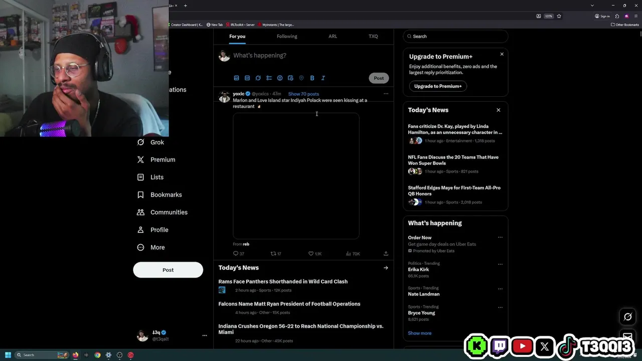Open more options for yoxic's post
The height and width of the screenshot is (361, 642).
[386, 94]
